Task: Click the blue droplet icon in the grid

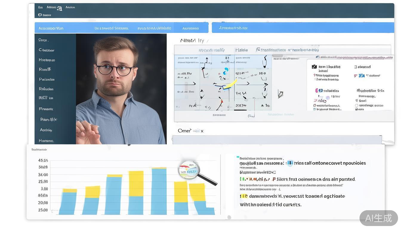Action: coord(226,71)
